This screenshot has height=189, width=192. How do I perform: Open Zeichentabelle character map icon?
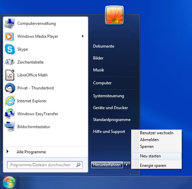pos(10,62)
